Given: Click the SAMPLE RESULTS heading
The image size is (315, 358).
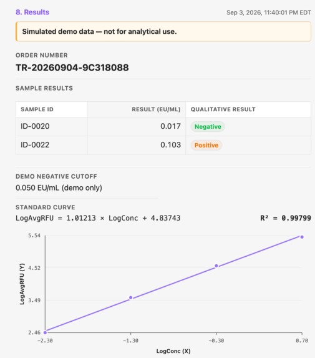Looking at the screenshot, I should point(44,88).
